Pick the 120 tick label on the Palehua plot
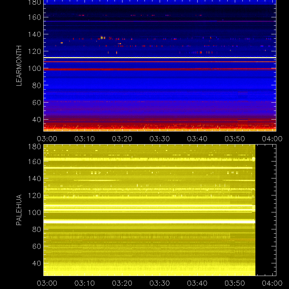 click(x=34, y=195)
